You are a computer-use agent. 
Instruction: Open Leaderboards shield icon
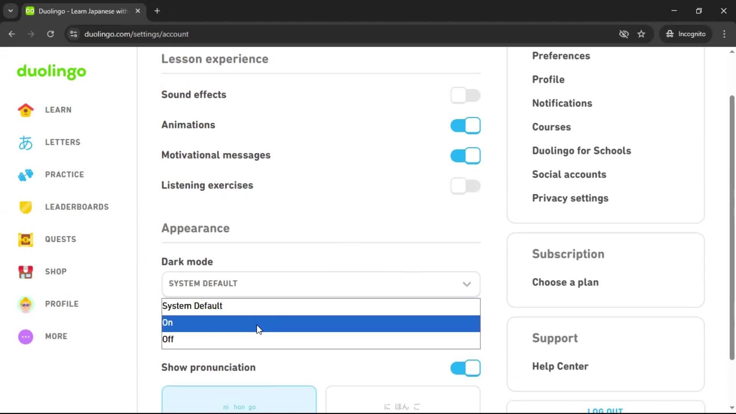tap(25, 207)
